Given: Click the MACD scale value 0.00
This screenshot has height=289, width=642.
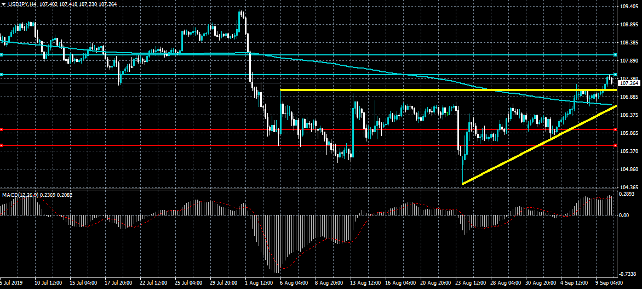Looking at the screenshot, I should click(625, 215).
